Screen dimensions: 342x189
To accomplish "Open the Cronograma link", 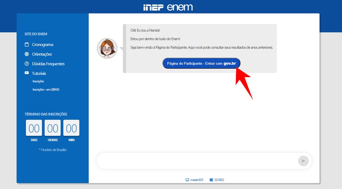I will point(42,44).
